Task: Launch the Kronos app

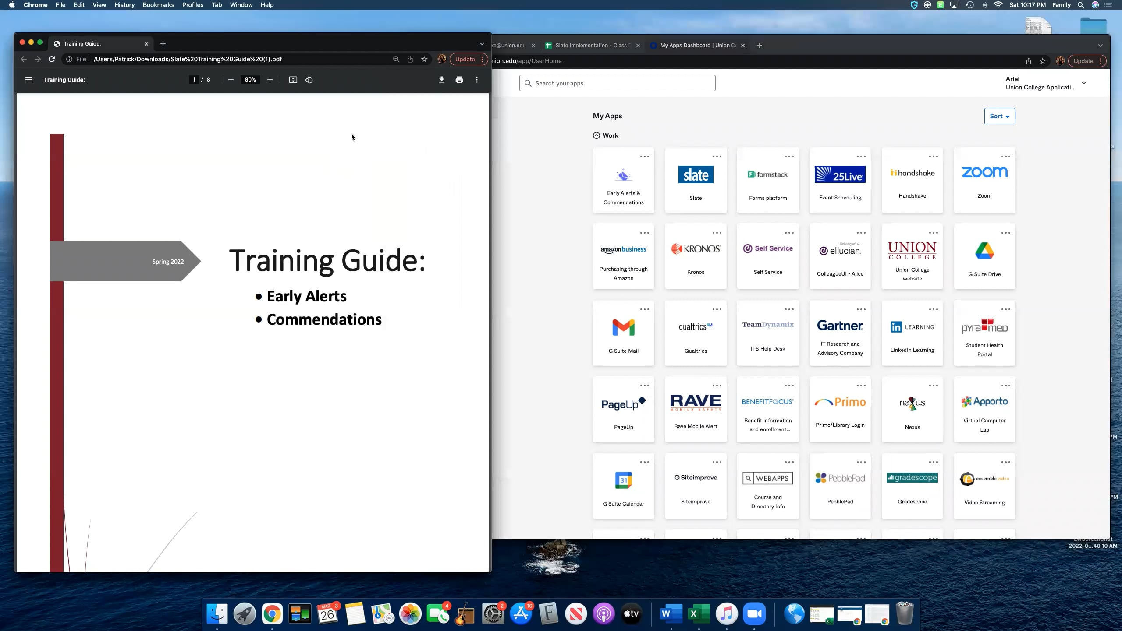Action: point(695,256)
